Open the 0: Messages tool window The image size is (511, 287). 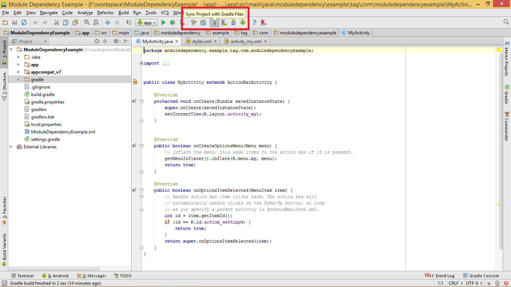click(x=92, y=276)
